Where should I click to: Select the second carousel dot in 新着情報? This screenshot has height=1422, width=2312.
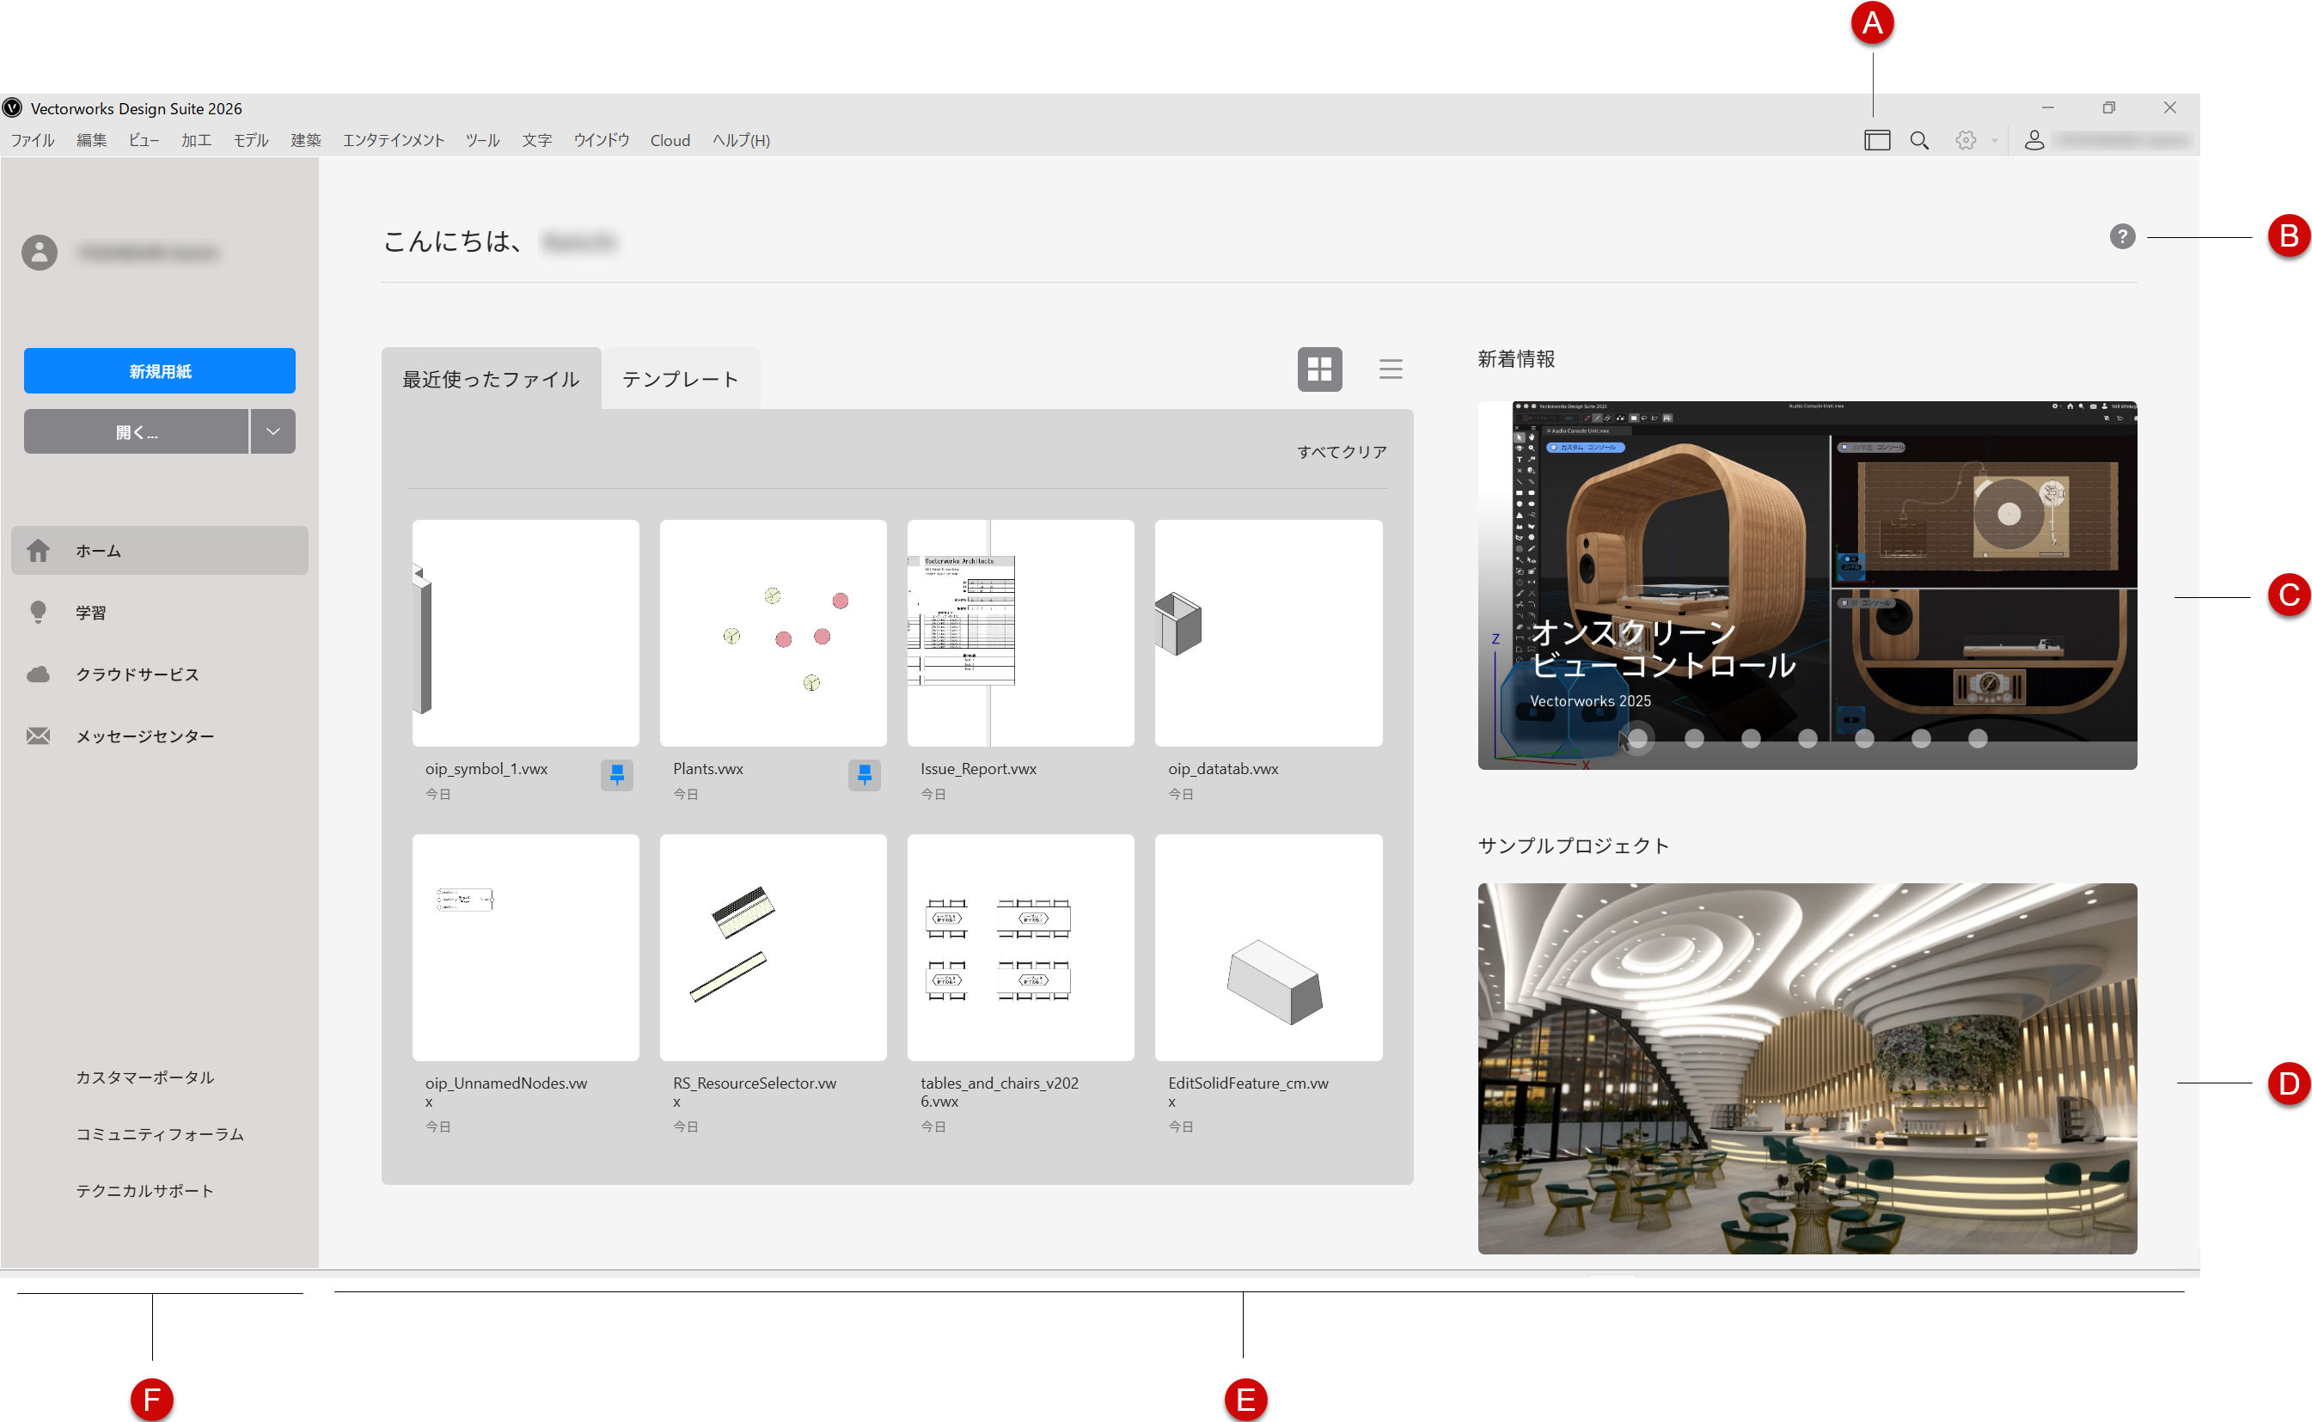tap(1693, 738)
